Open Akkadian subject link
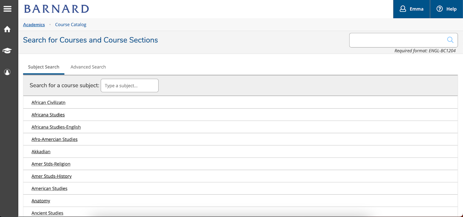This screenshot has width=463, height=217. [41, 151]
